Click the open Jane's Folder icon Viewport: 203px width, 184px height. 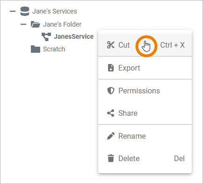36,24
